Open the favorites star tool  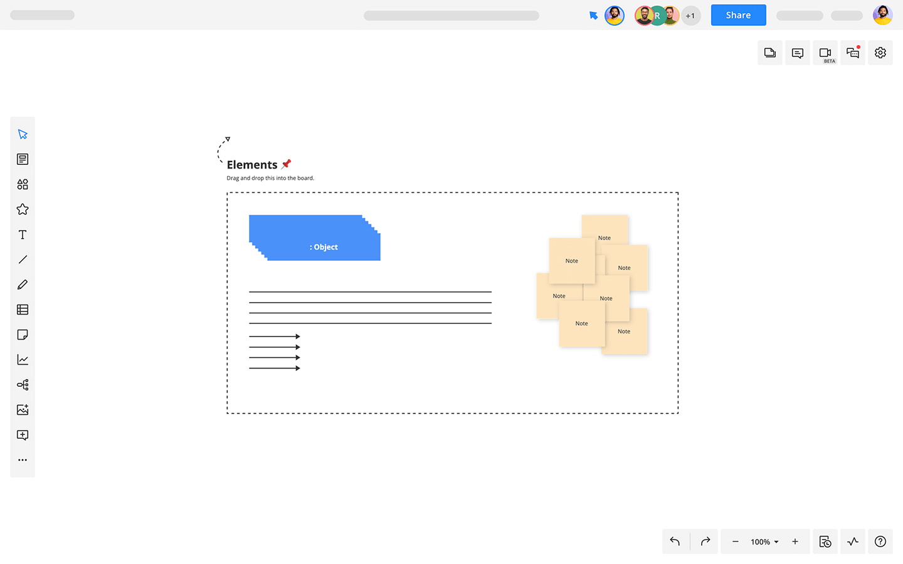click(23, 209)
